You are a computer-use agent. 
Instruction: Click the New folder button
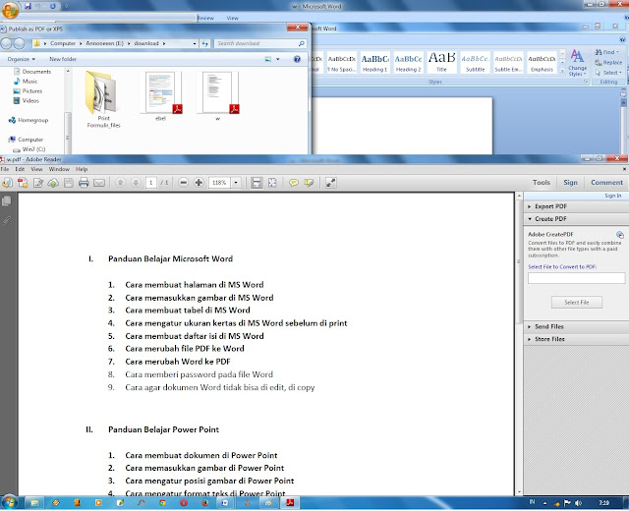(63, 59)
